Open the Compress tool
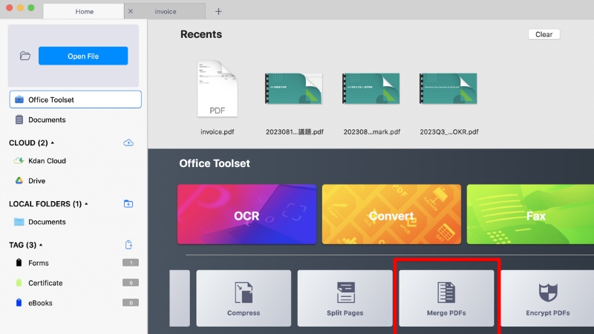Image resolution: width=594 pixels, height=334 pixels. coord(244,298)
